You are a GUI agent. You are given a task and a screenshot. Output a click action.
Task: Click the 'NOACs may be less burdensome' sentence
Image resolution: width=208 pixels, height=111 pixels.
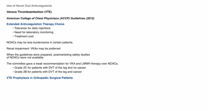tap(40, 42)
